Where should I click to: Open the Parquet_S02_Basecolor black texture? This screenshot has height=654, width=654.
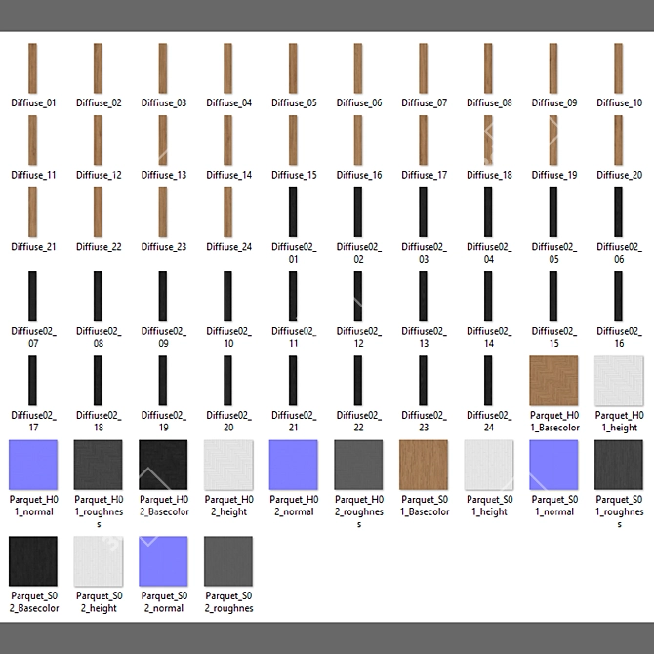point(33,560)
